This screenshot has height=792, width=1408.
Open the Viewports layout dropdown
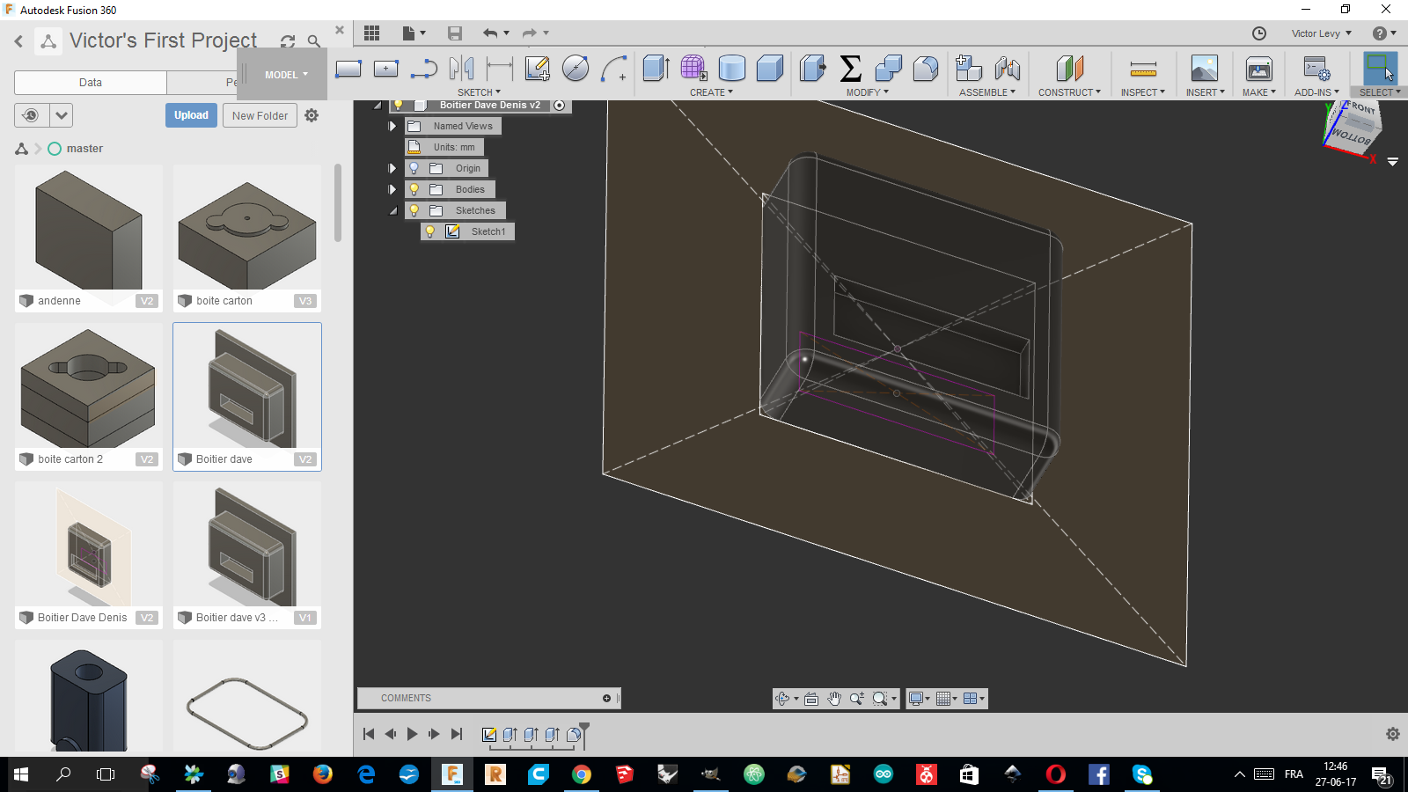(973, 699)
